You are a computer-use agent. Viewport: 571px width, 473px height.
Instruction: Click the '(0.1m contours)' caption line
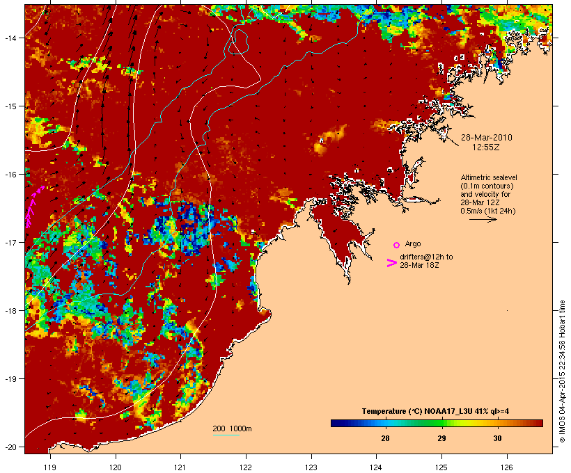point(487,186)
